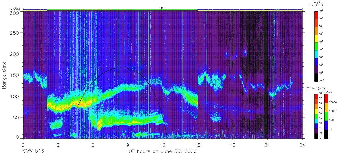Click y-axis tick label '100'

(15, 96)
